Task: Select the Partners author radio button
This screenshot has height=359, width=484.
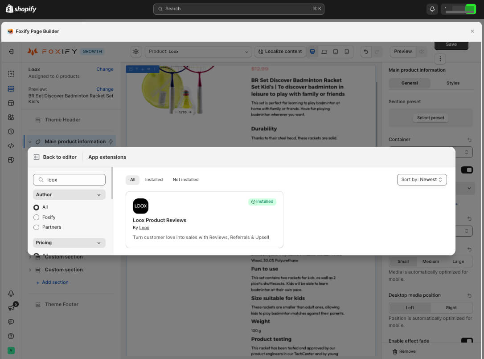Action: (x=37, y=227)
